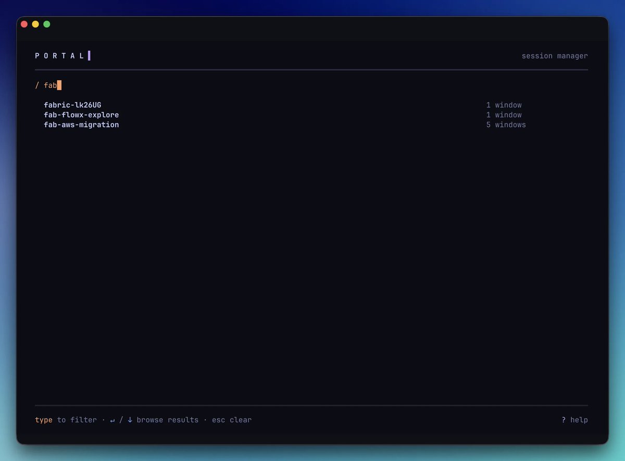
Task: Click the slash filter prompt symbol
Action: 37,85
